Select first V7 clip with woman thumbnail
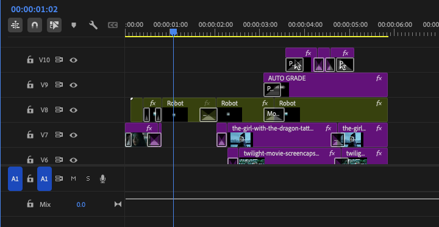This screenshot has width=439, height=227. click(141, 135)
